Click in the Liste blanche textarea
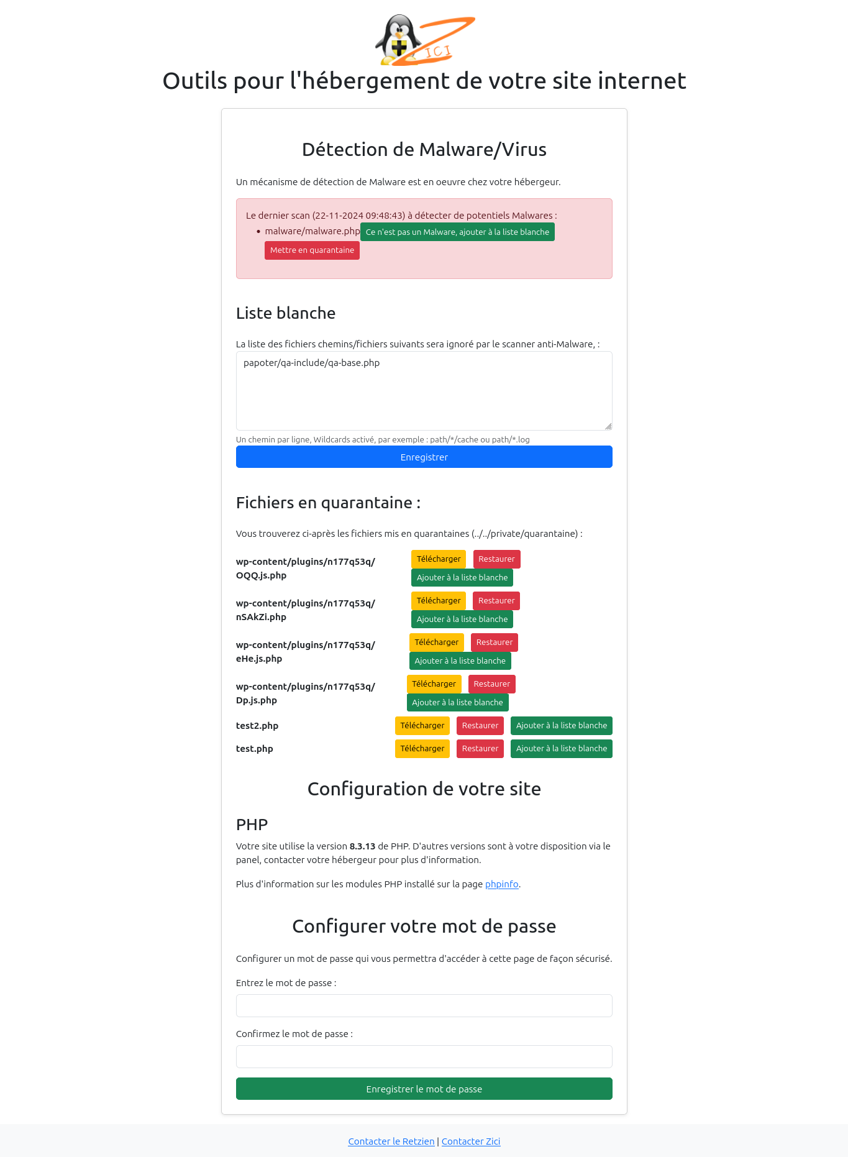 pyautogui.click(x=424, y=391)
